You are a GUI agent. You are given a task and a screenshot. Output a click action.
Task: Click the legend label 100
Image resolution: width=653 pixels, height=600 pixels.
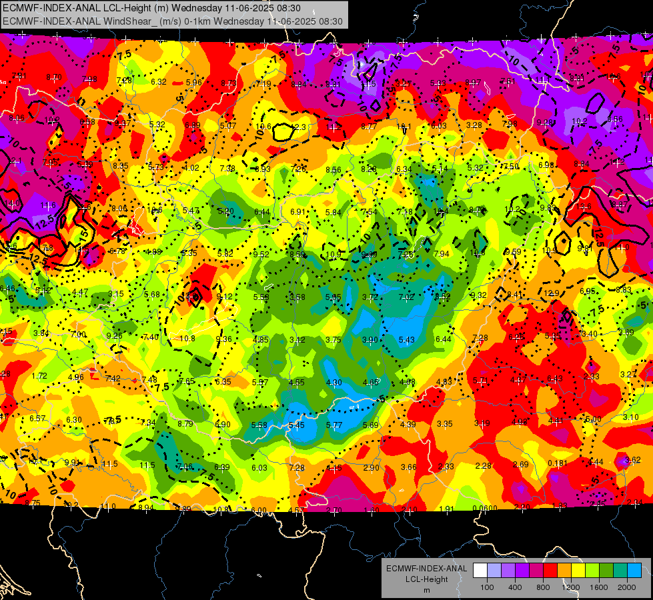[487, 587]
